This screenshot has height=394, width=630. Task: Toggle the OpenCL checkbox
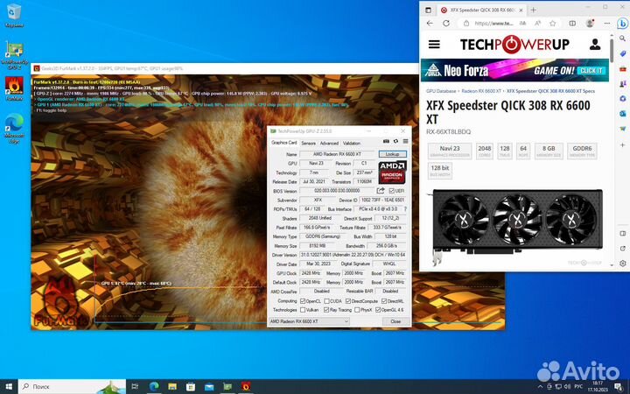[x=303, y=301]
